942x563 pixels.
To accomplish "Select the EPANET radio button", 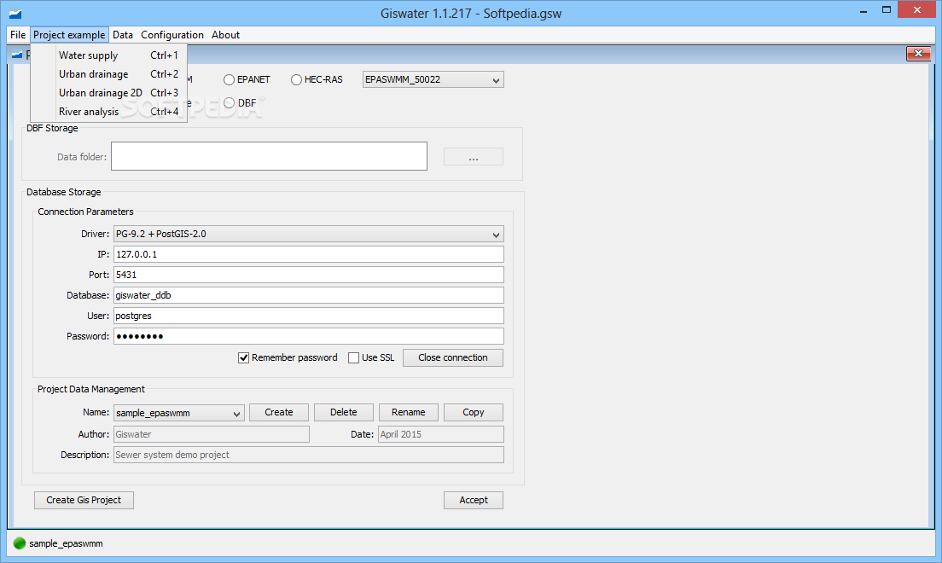I will click(x=229, y=79).
